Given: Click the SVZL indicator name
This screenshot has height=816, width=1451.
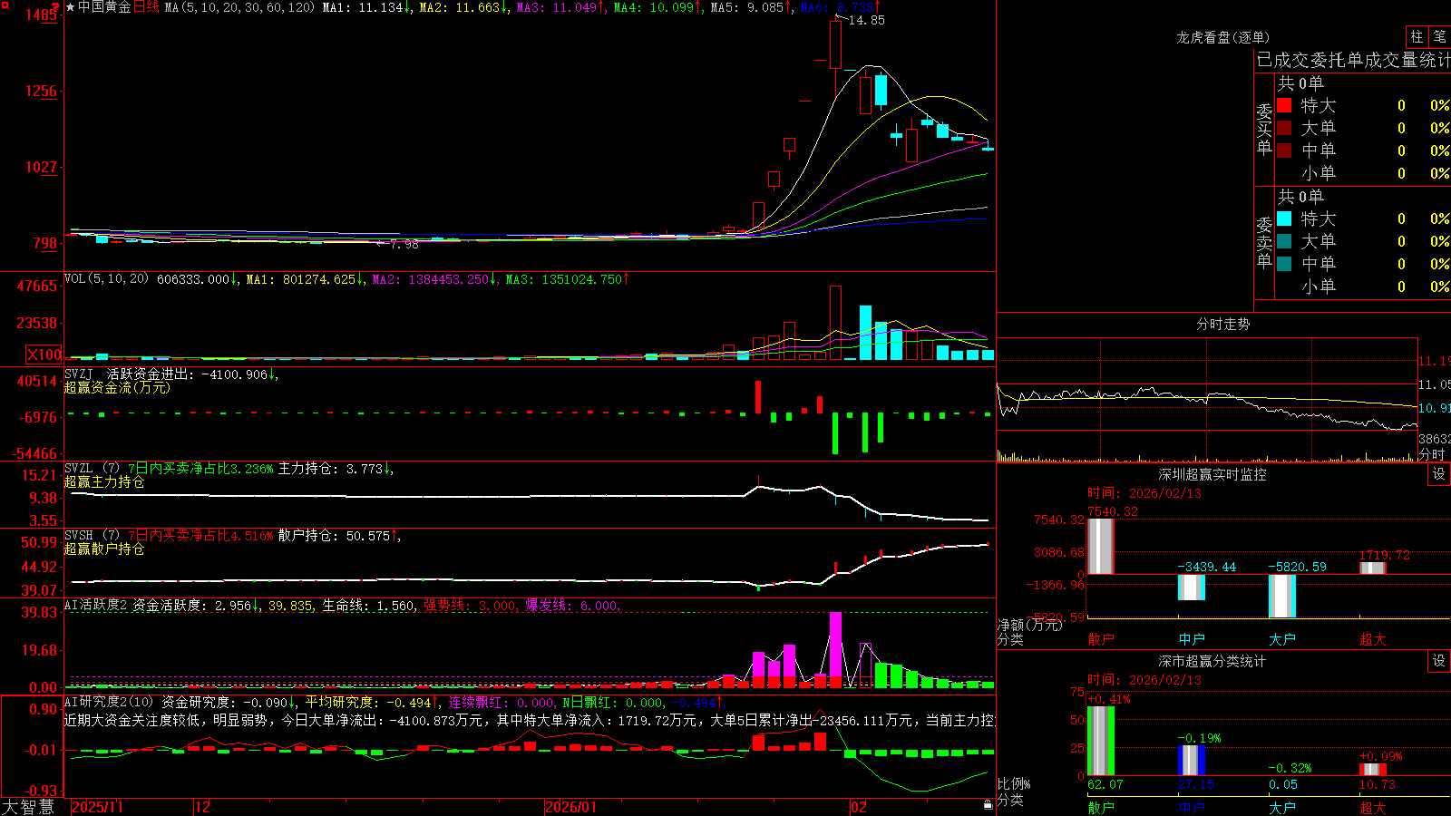Looking at the screenshot, I should 79,469.
